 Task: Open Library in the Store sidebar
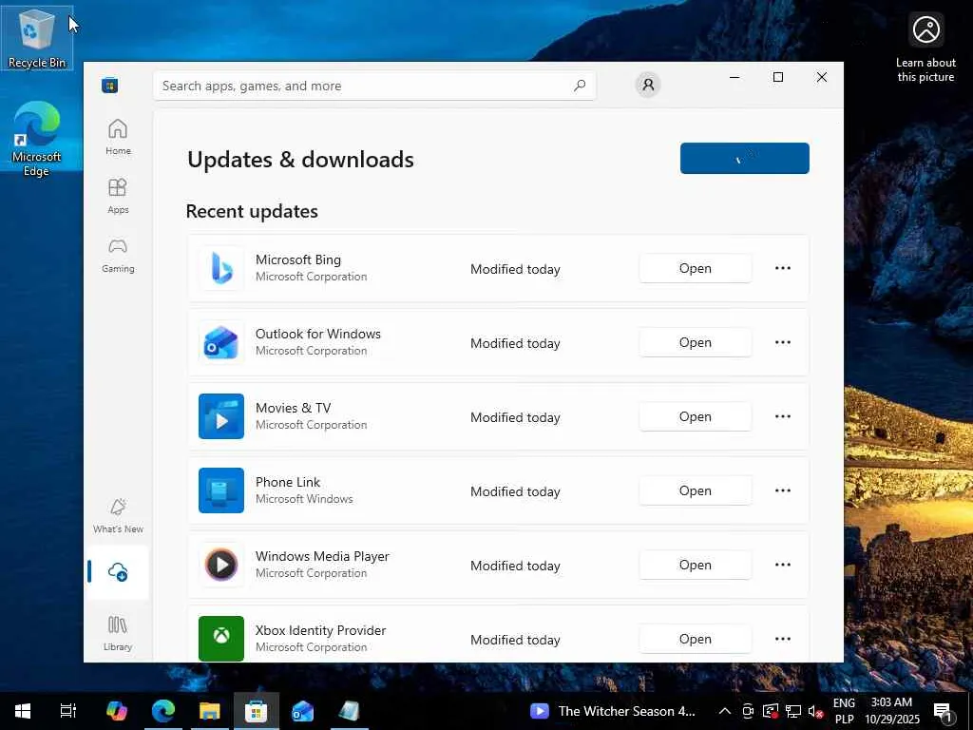(x=118, y=633)
